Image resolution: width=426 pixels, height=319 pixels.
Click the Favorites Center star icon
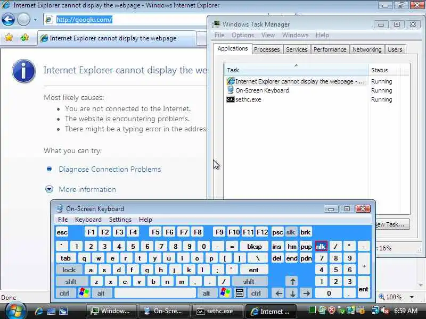(x=9, y=37)
